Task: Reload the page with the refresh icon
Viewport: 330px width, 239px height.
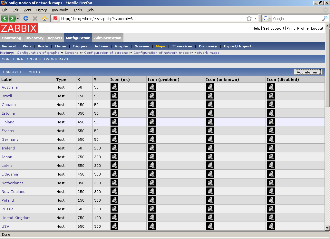Action: (x=26, y=18)
